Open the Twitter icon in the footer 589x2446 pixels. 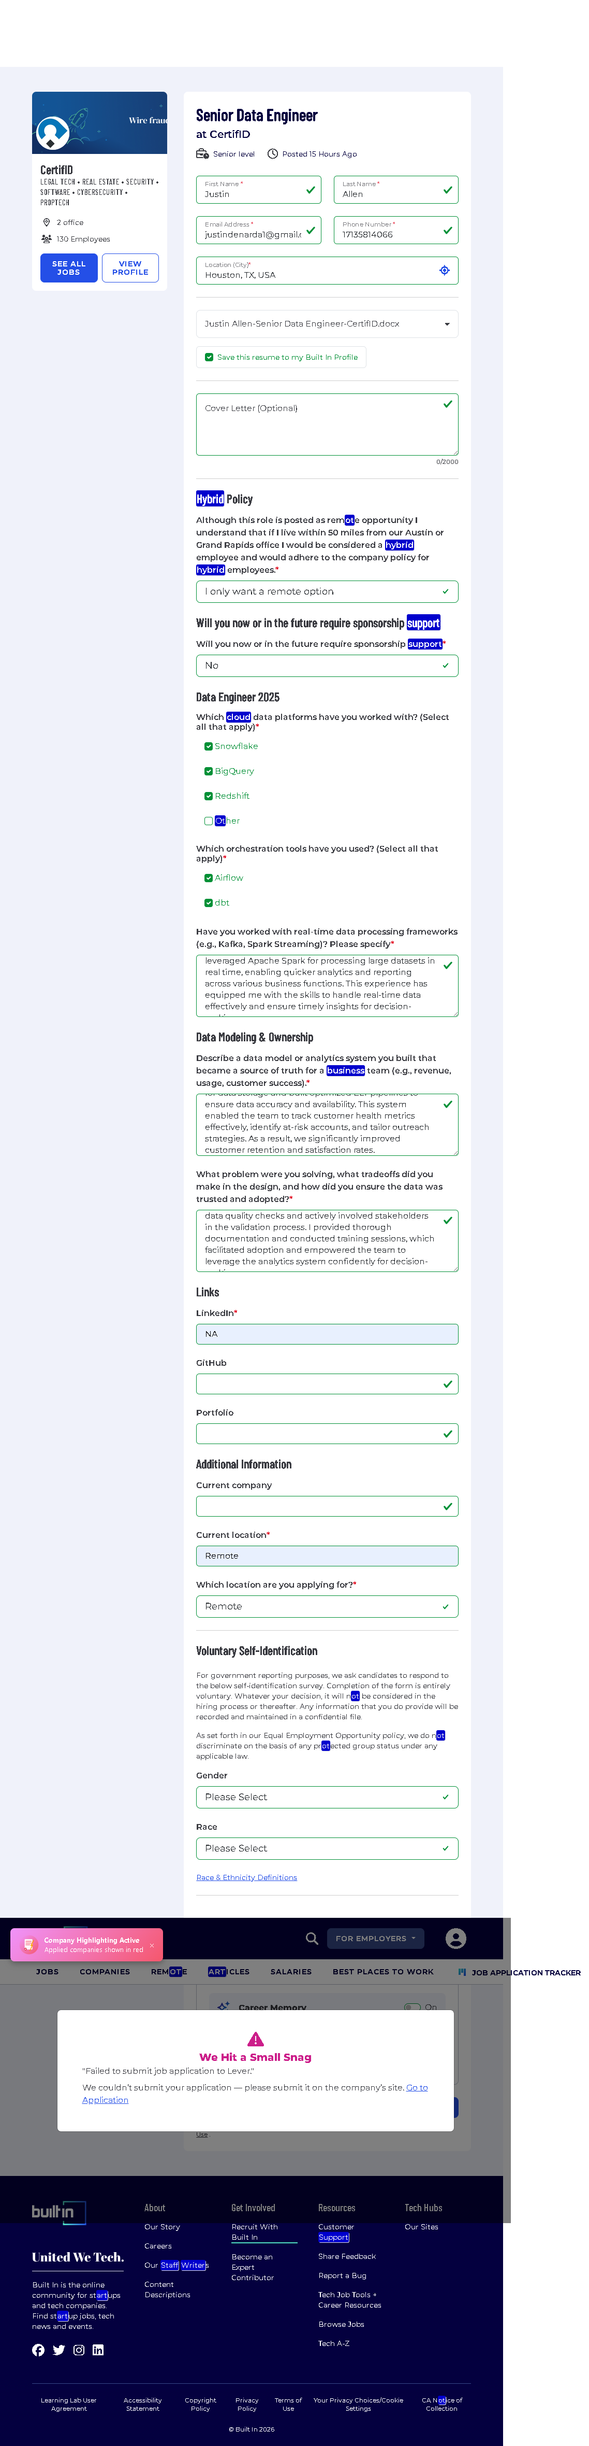click(x=59, y=2350)
